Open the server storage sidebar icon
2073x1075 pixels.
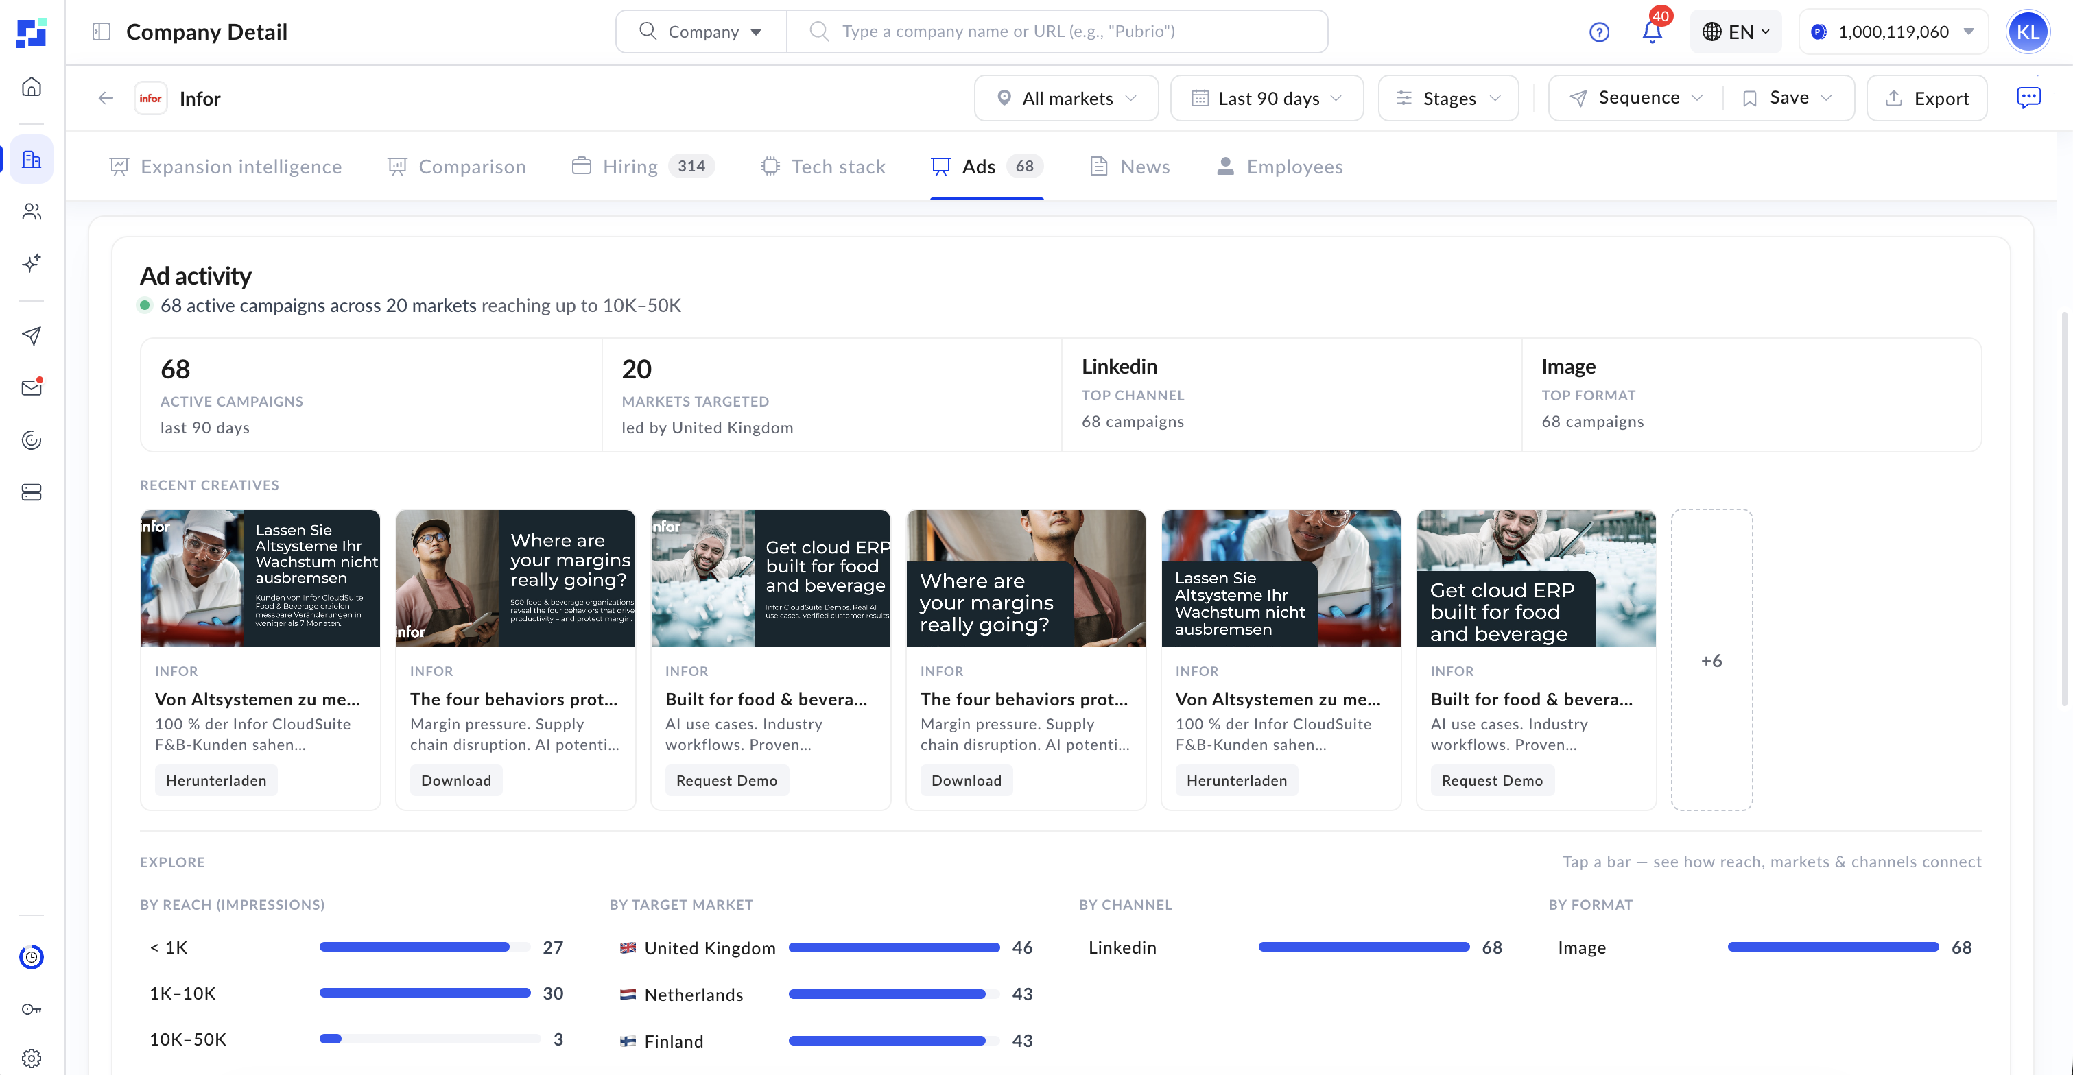pyautogui.click(x=32, y=492)
